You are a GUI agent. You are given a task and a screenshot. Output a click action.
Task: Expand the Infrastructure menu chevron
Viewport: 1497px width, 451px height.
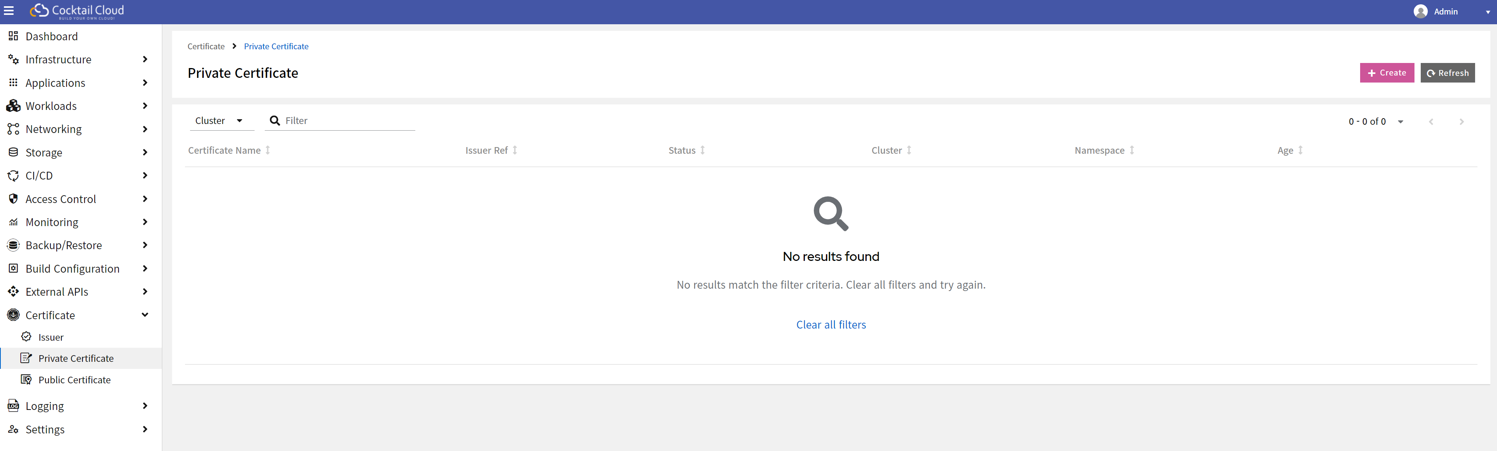[145, 59]
